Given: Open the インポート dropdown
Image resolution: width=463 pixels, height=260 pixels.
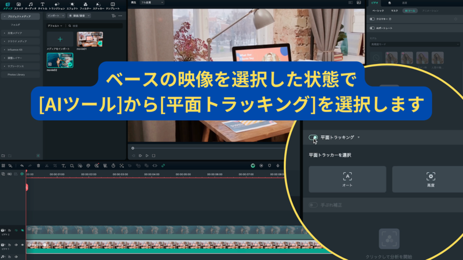Looking at the screenshot, I should (x=56, y=16).
